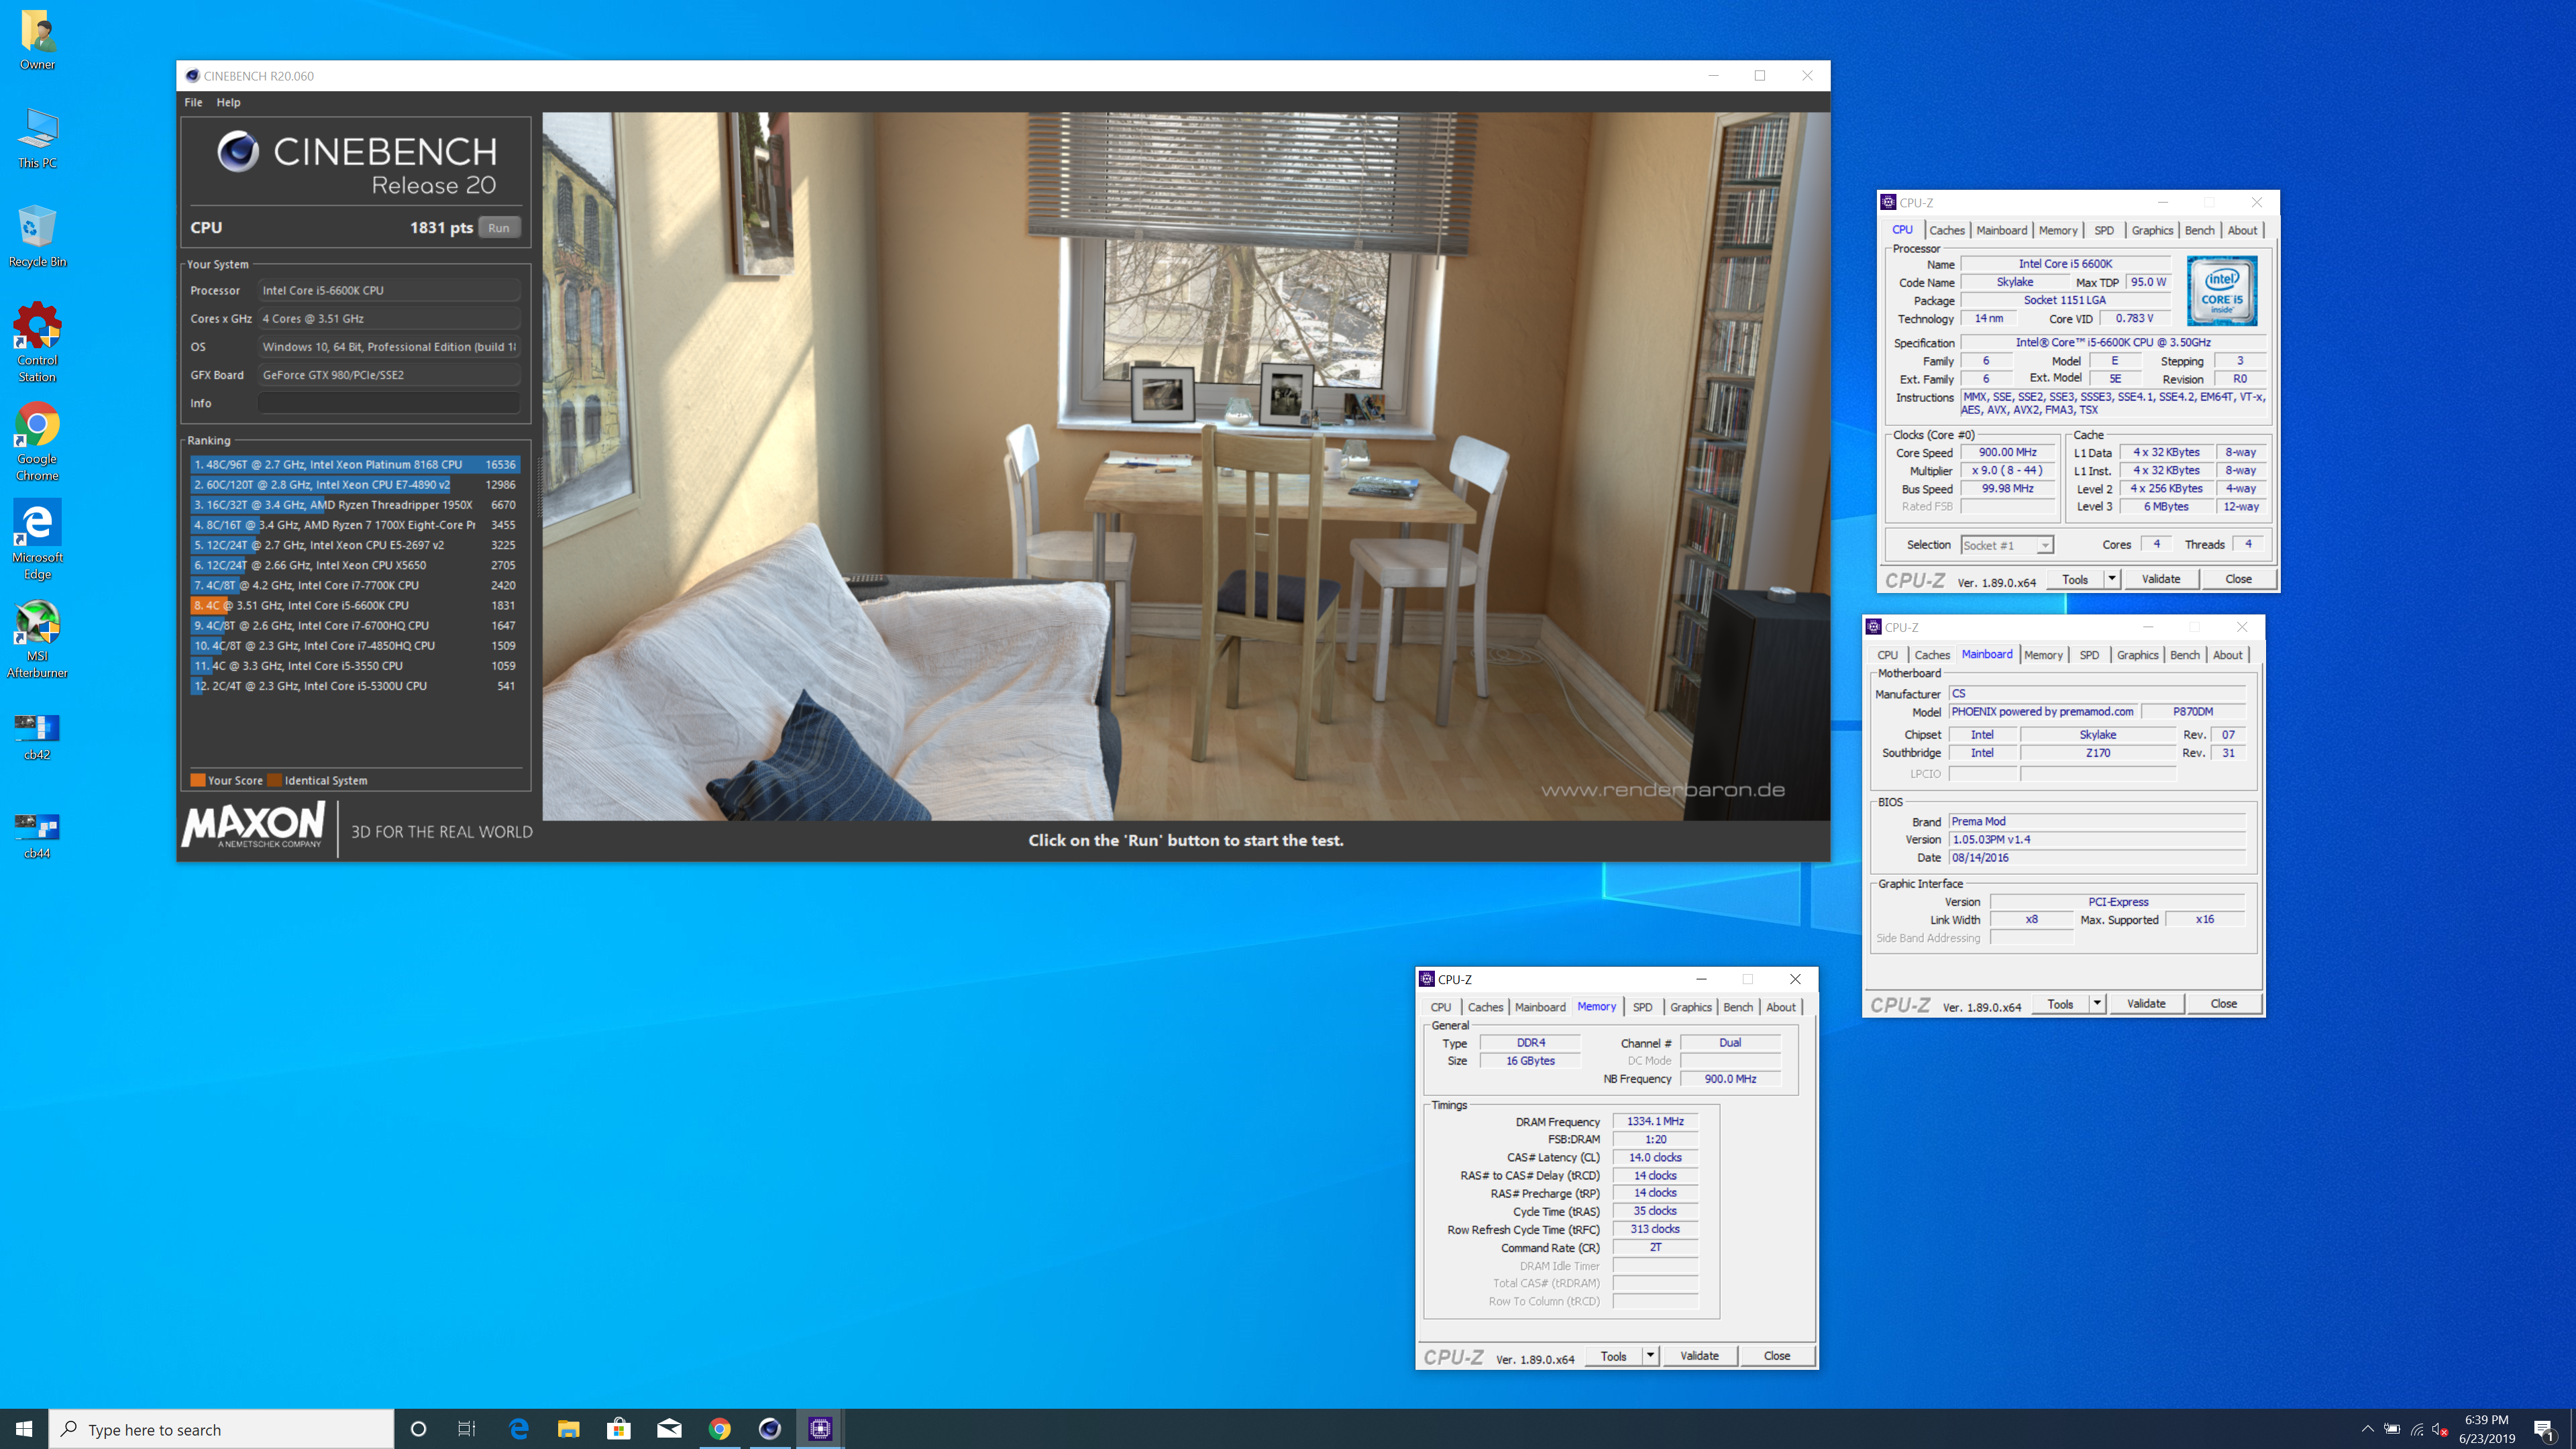Screen dimensions: 2576x1449
Task: Open the Cinebench File menu
Action: coord(193,102)
